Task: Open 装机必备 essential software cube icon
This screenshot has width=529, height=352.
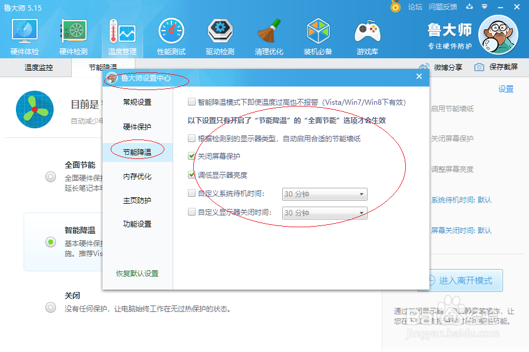Action: point(318,31)
